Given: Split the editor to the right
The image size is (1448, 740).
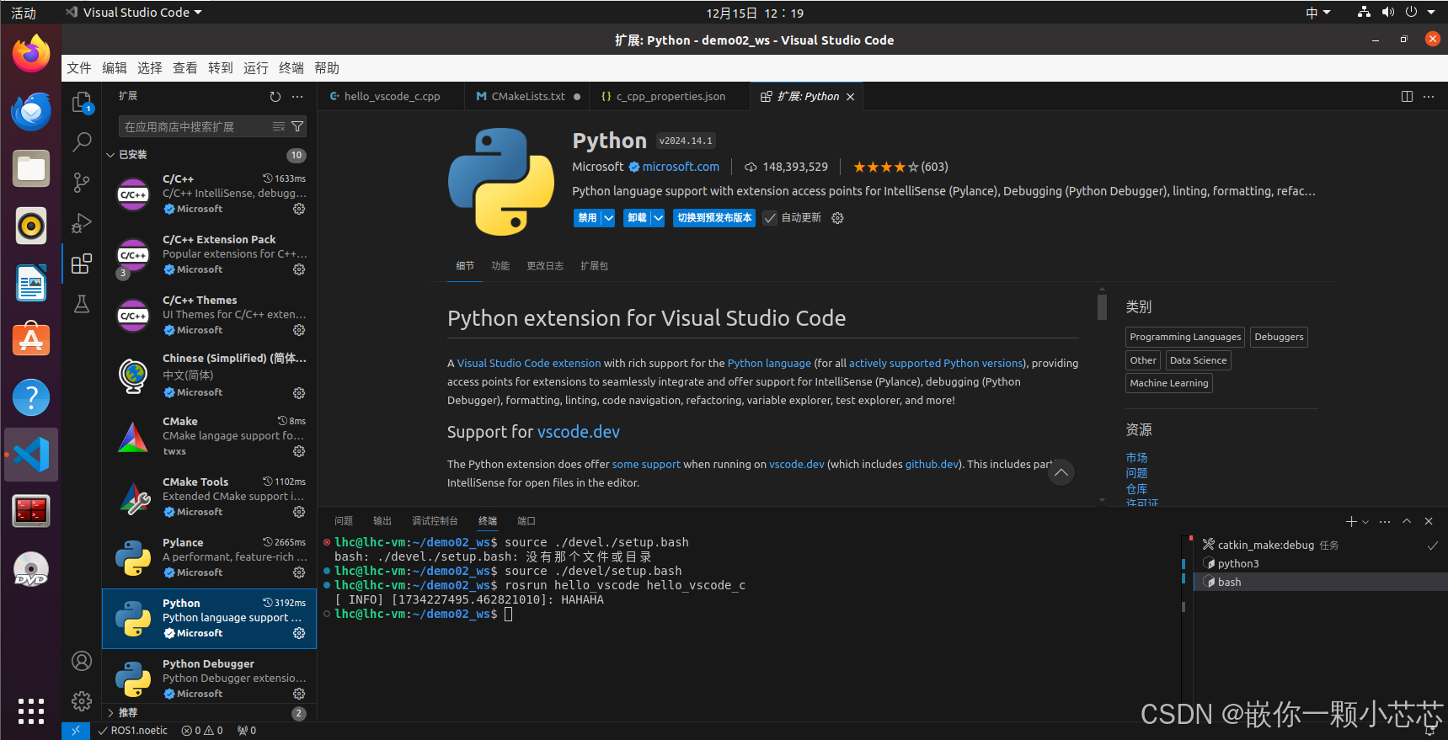Looking at the screenshot, I should coord(1407,97).
